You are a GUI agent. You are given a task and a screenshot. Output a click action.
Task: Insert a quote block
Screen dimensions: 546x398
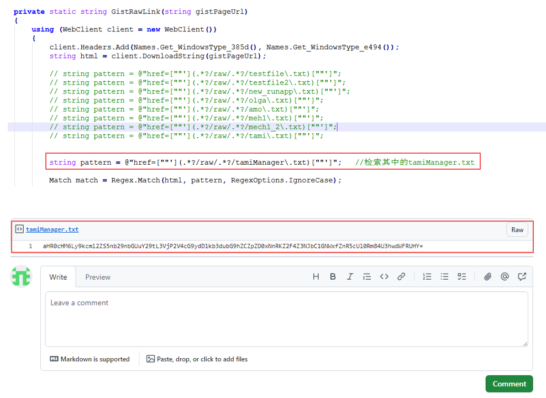tap(367, 276)
